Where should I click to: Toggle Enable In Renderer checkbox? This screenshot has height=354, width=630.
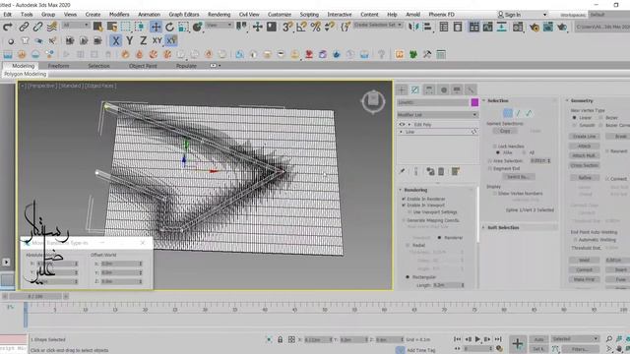coord(404,199)
